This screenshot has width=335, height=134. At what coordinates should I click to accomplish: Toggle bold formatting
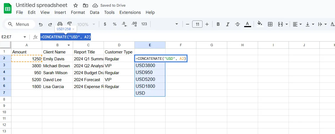218,24
